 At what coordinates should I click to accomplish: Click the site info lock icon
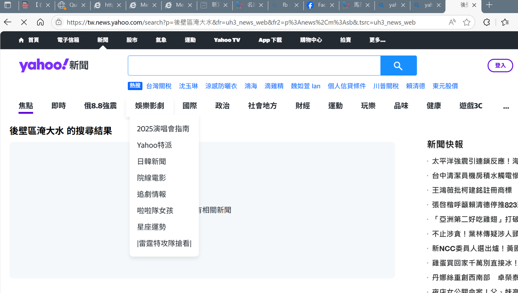59,22
